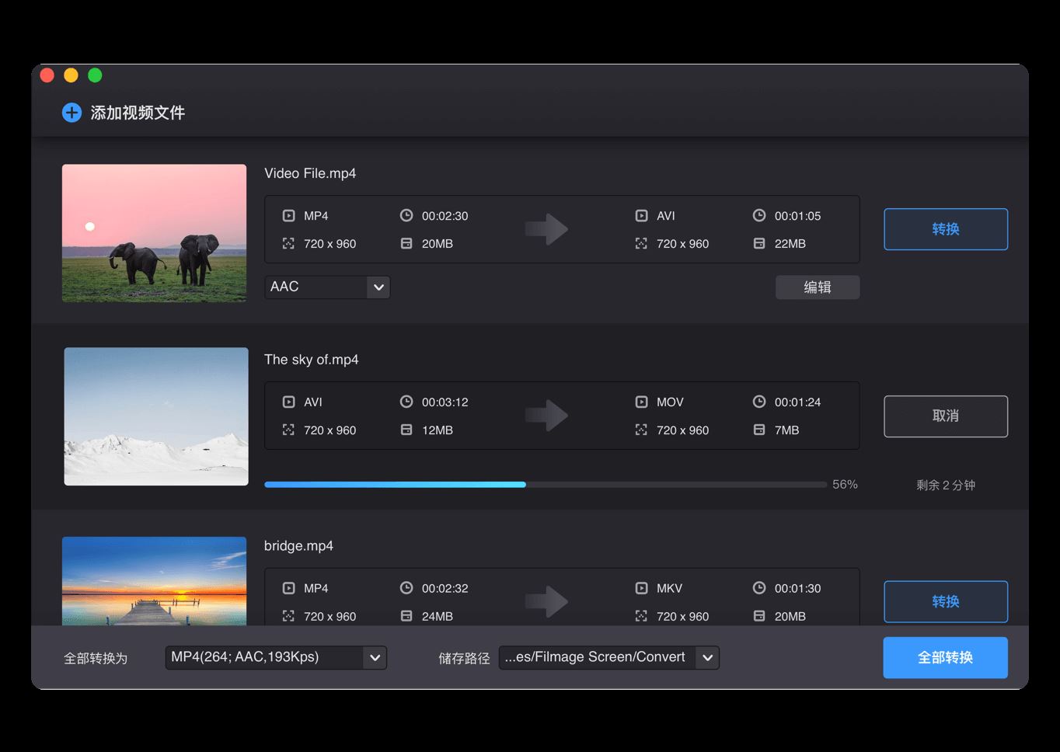Click clock icon beside 00:01:24
This screenshot has height=752, width=1060.
pos(759,402)
